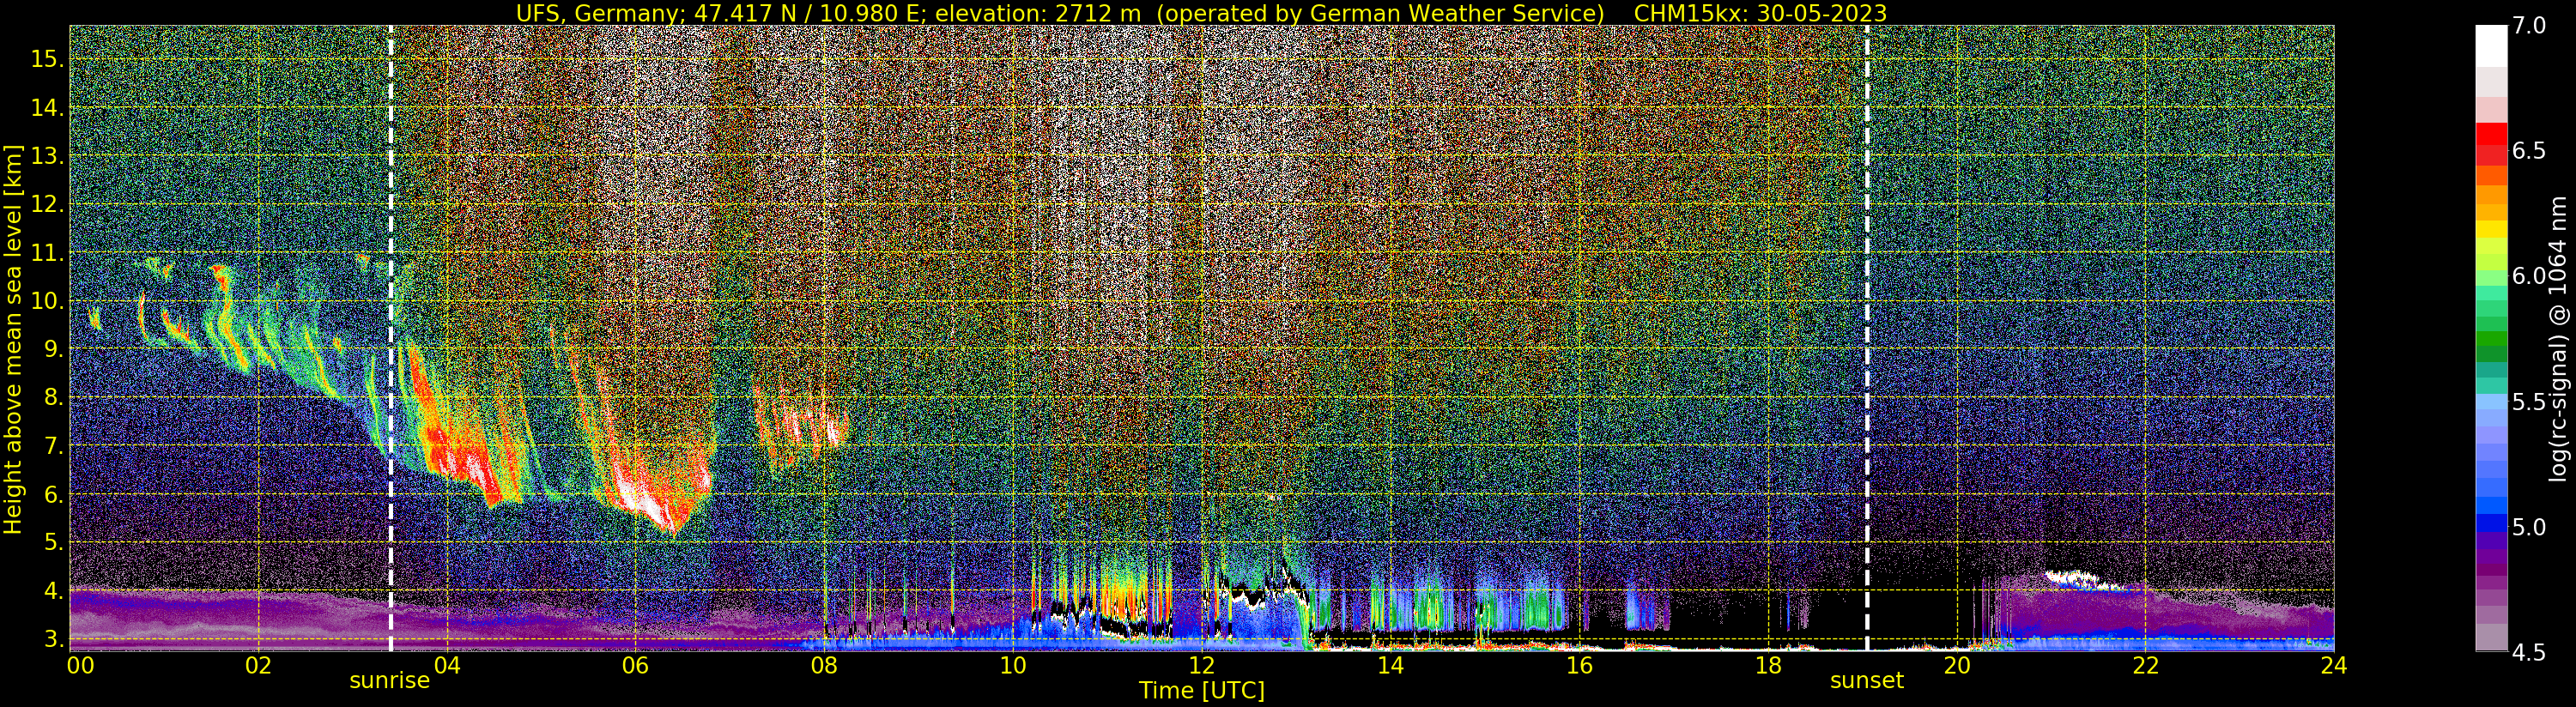Click the 15 km height tick label
Image resolution: width=2576 pixels, height=707 pixels.
[46, 59]
